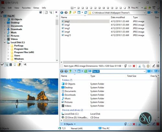Click document icon above folder tree
The height and width of the screenshot is (132, 162).
pyautogui.click(x=46, y=12)
